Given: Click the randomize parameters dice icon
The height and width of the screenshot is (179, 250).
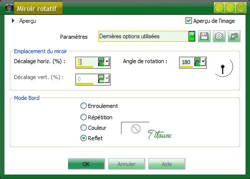Looking at the screenshot, I should 219,36.
